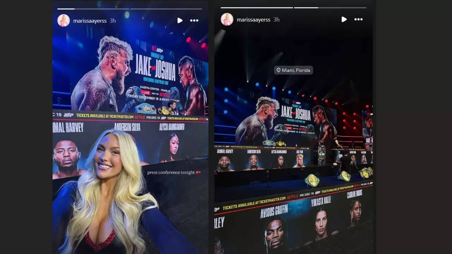Click the play triangle to resume story playback

180,20
